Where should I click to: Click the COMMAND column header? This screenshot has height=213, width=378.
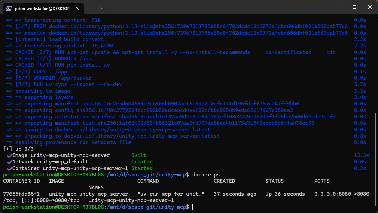point(148,181)
